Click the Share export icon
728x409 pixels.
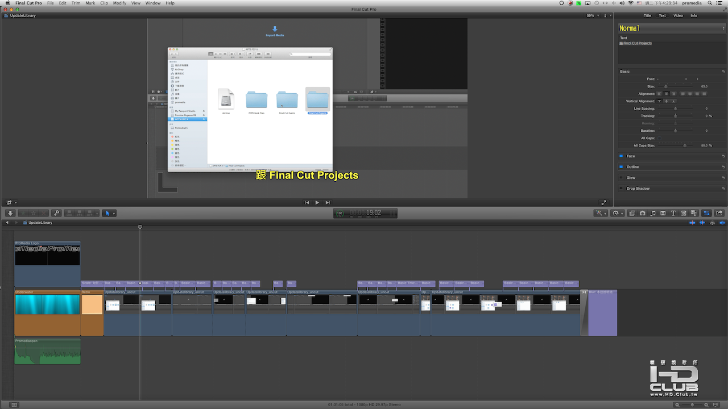(719, 213)
